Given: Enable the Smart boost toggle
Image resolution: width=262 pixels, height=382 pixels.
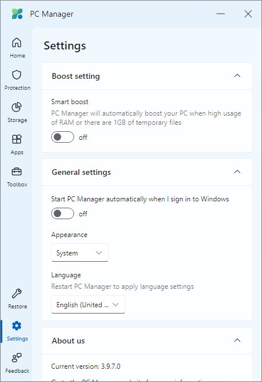Looking at the screenshot, I should [x=63, y=137].
